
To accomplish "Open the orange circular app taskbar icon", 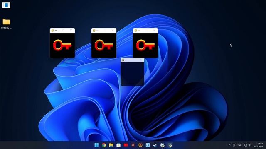I will (x=140, y=145).
